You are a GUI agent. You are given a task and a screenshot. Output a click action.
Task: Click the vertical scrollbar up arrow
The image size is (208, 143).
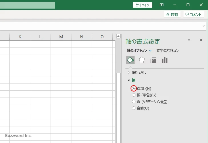point(118,36)
